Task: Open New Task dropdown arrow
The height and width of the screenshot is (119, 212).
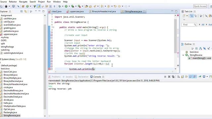Action: click(187, 16)
